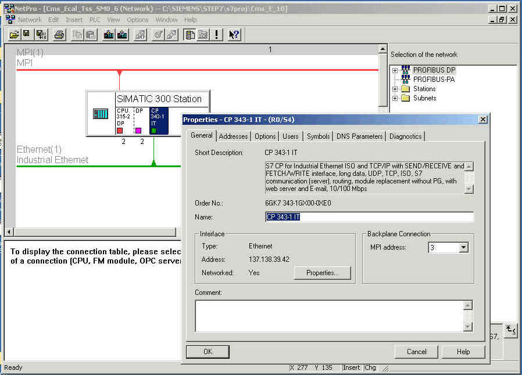This screenshot has height=375, width=522.
Task: Expand the Subnets folder node
Action: pos(395,98)
